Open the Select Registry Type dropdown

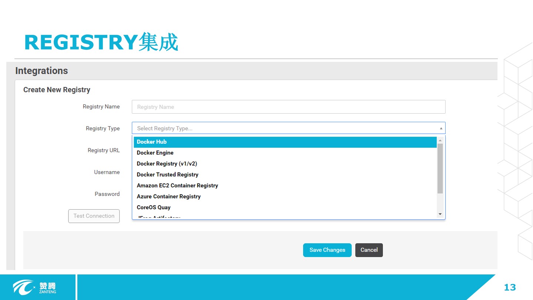pos(288,128)
